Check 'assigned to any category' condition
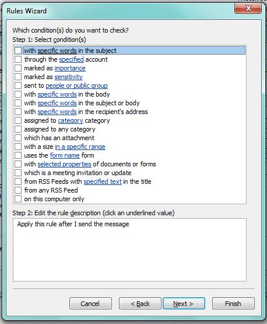 (18, 129)
